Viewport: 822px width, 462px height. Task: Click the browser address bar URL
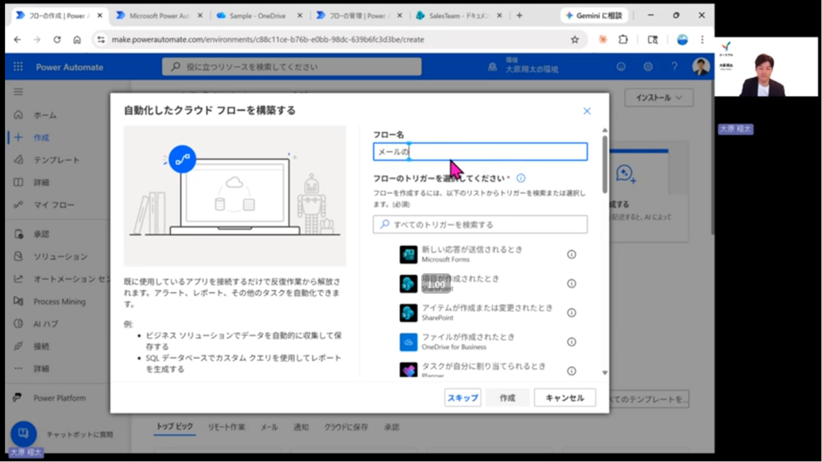(x=268, y=40)
